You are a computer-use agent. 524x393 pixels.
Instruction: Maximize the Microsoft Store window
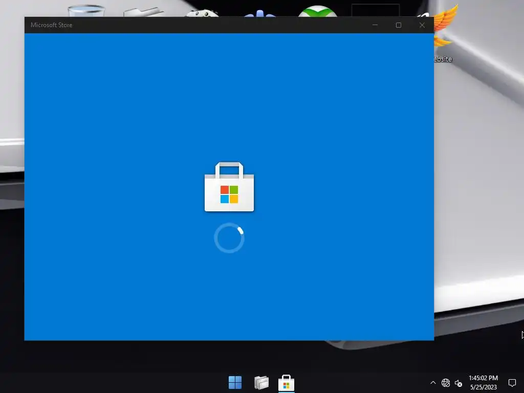tap(398, 25)
